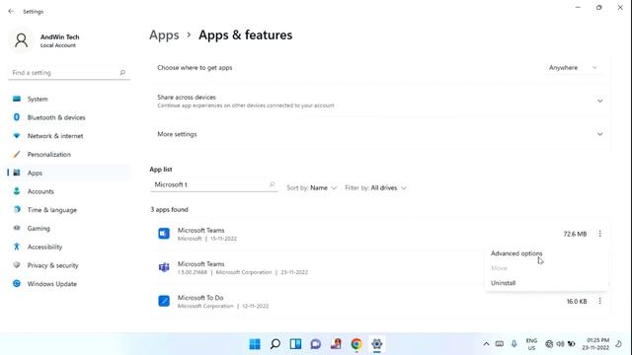Image resolution: width=632 pixels, height=355 pixels.
Task: Click the 3 apps found text
Action: click(x=169, y=210)
